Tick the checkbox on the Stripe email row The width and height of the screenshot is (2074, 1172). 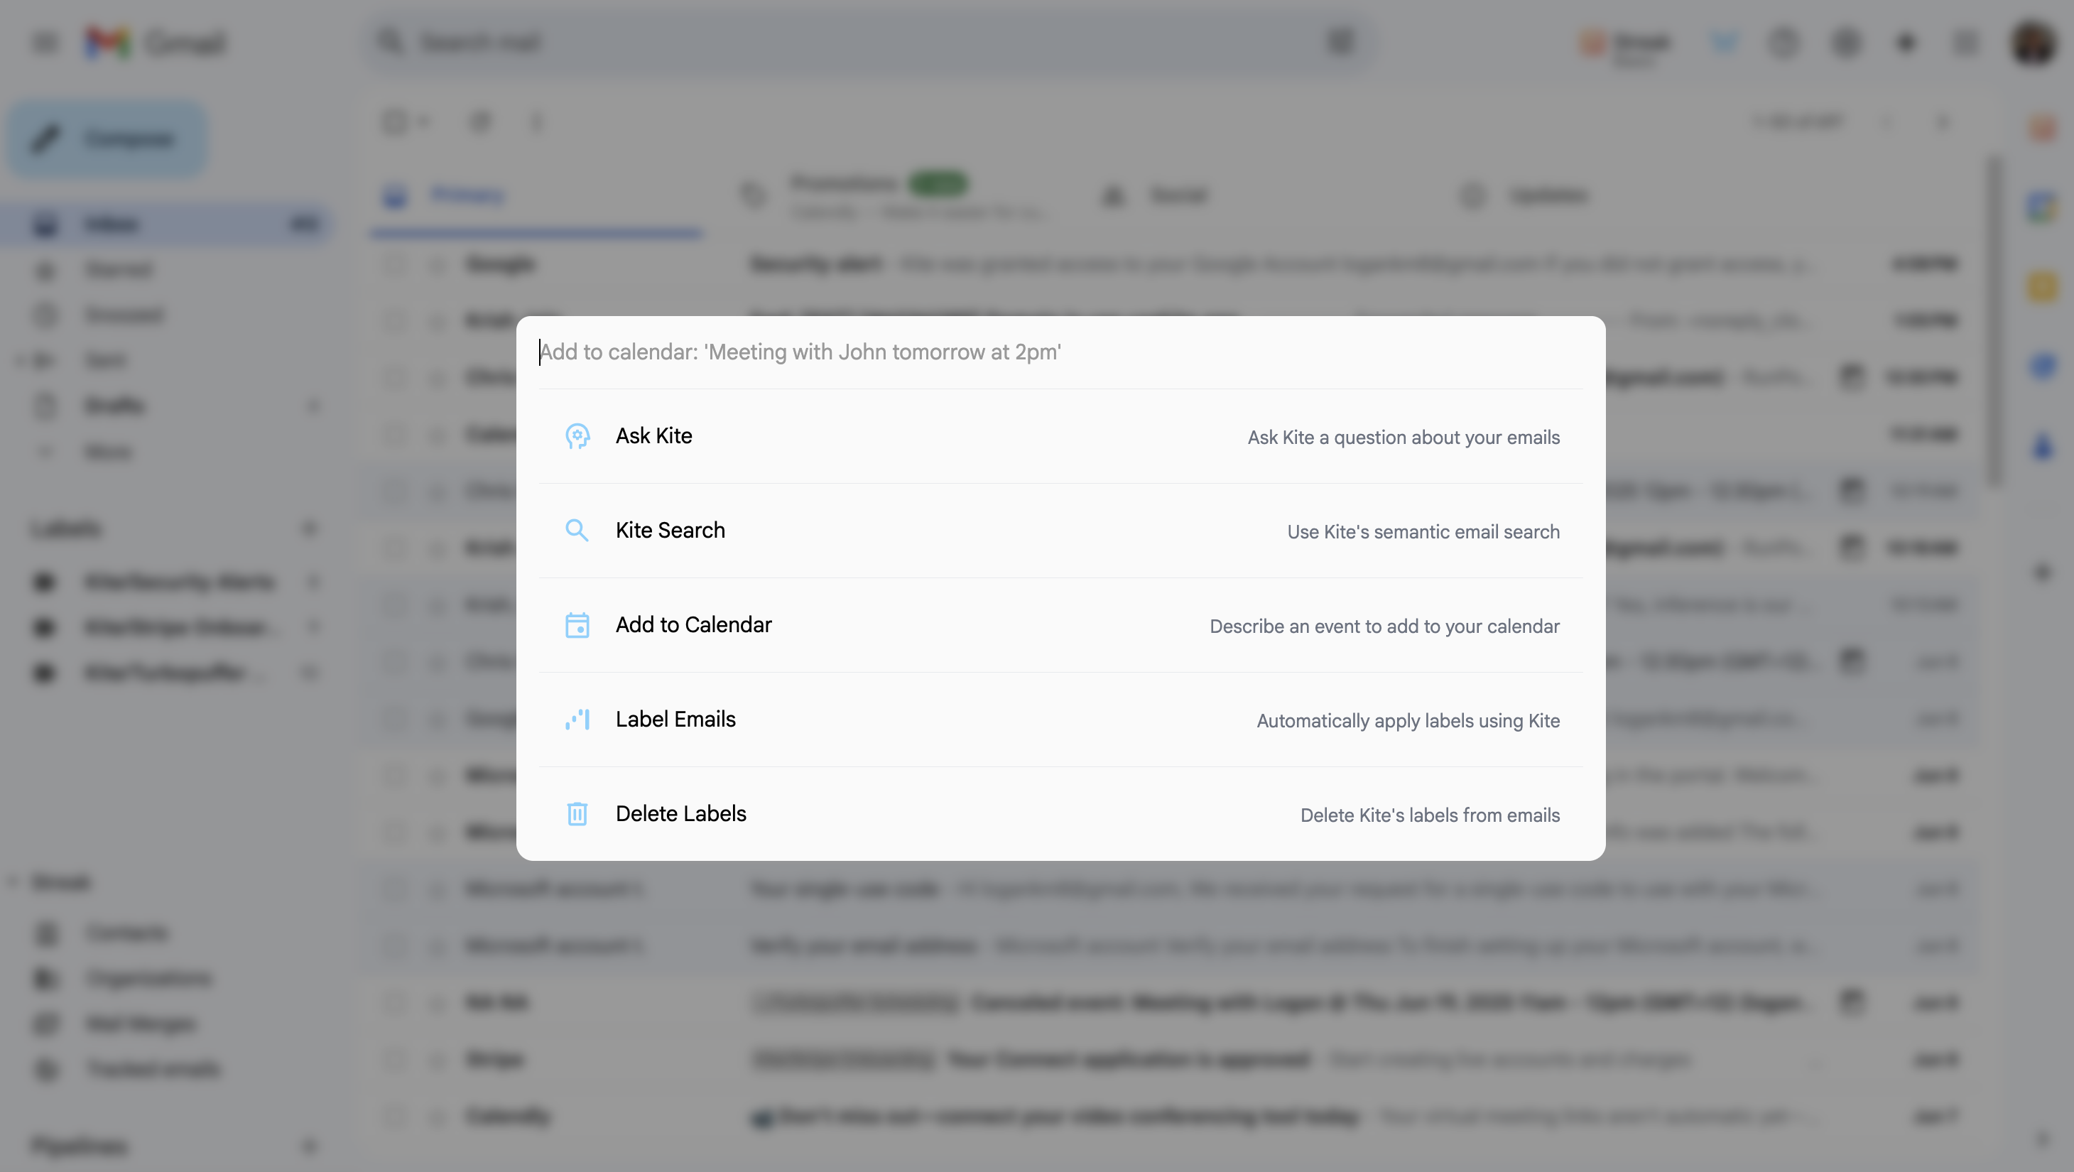click(394, 1059)
